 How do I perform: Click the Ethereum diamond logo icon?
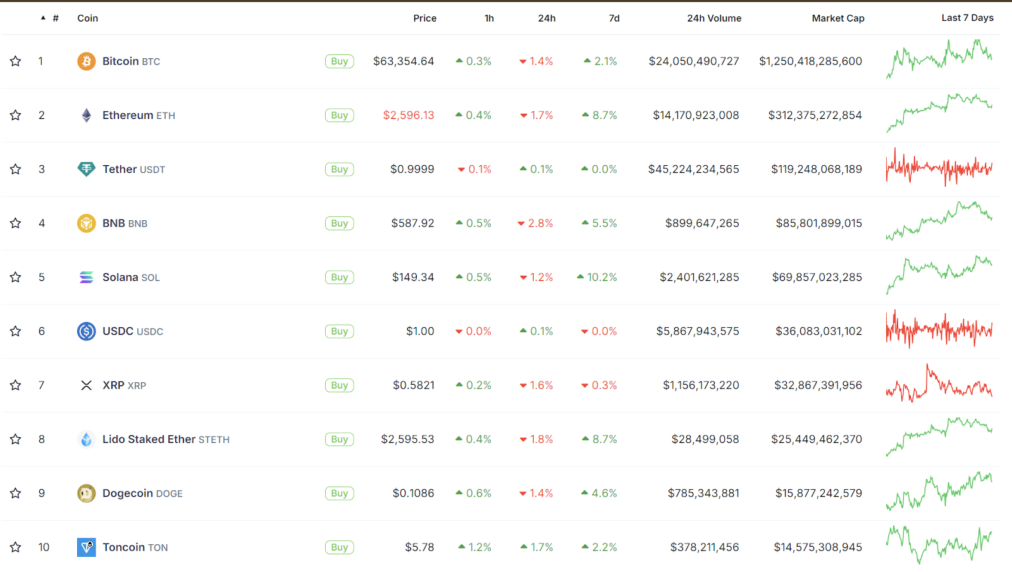point(87,115)
